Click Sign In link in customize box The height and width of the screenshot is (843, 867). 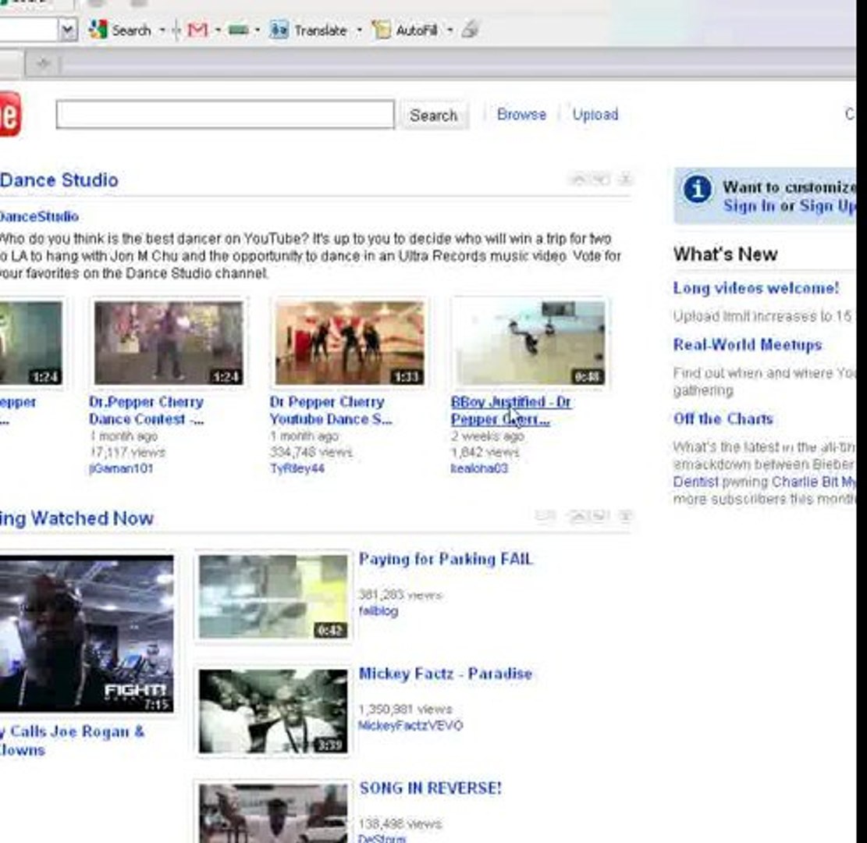(749, 206)
